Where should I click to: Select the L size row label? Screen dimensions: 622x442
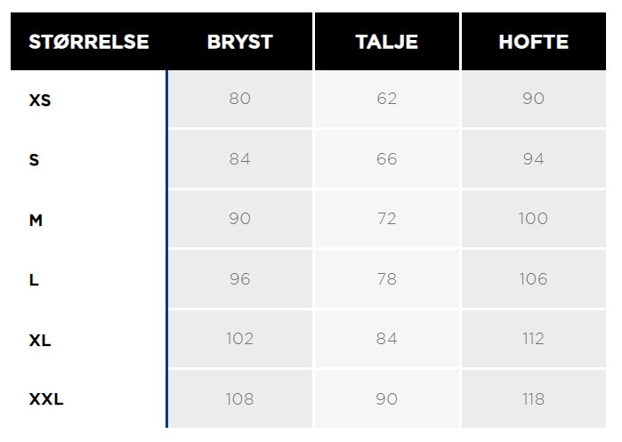34,280
